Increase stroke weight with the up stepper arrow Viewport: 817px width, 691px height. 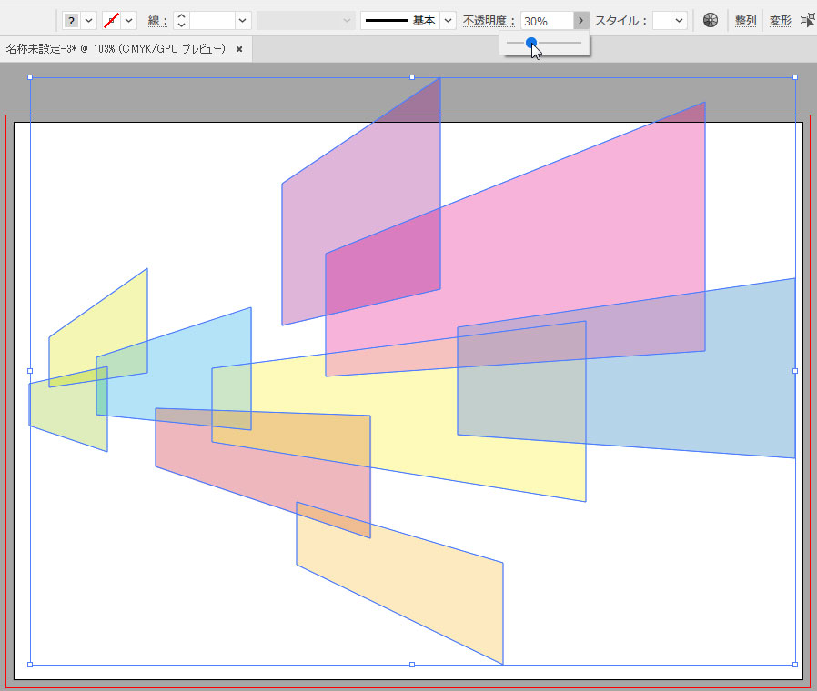pos(181,16)
